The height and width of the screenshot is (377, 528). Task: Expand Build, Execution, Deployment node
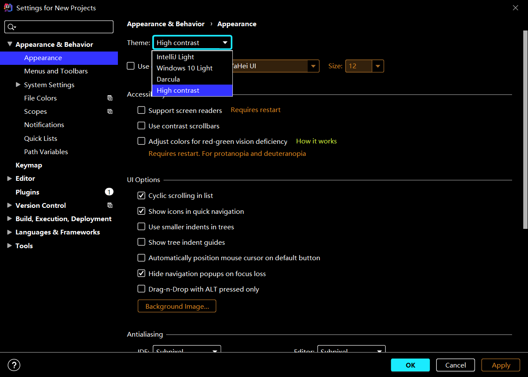[x=9, y=219]
